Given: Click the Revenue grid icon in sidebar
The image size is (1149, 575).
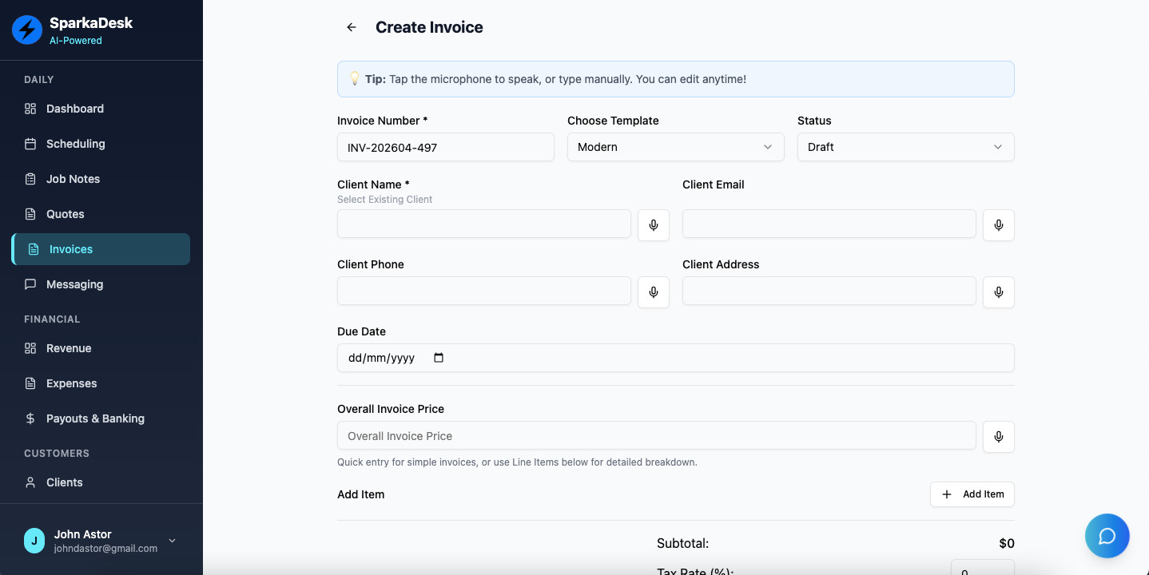Looking at the screenshot, I should point(30,348).
